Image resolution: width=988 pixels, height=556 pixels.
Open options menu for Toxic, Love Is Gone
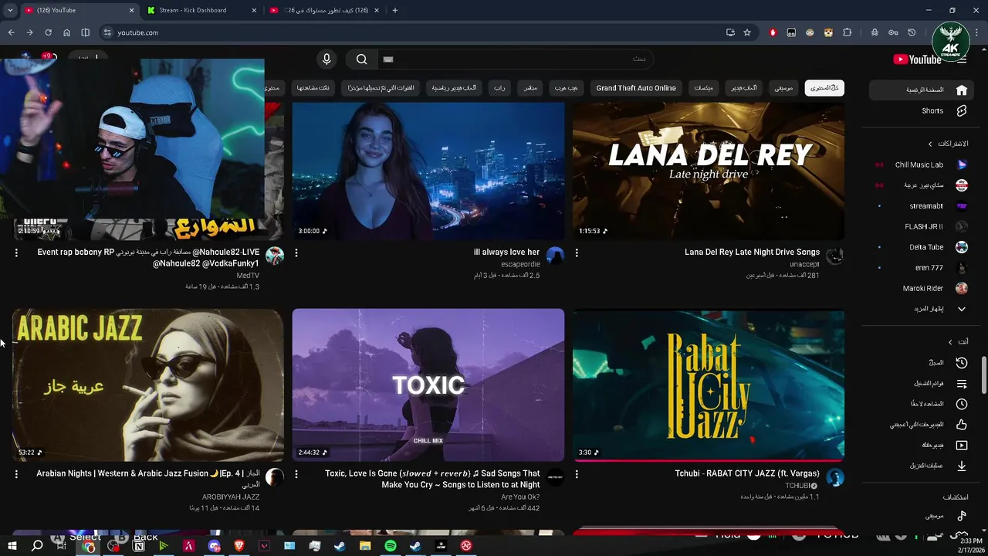pos(296,474)
